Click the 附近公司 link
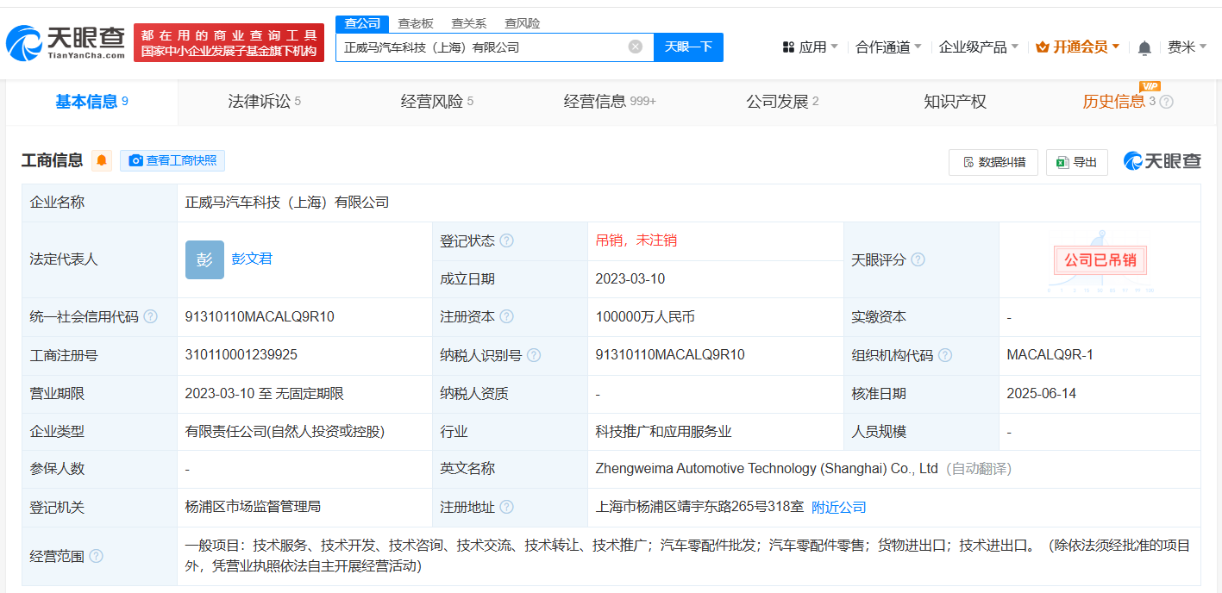This screenshot has width=1222, height=593. point(839,507)
